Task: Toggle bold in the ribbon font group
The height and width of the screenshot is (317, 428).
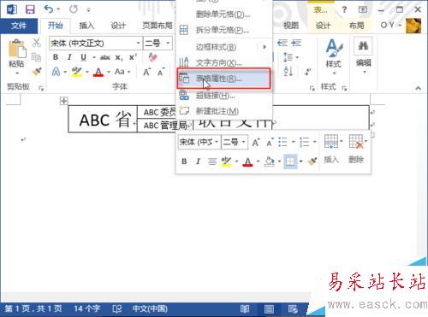Action: 56,57
